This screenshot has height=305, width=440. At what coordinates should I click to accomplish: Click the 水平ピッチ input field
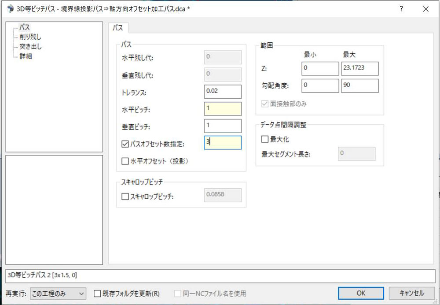(x=223, y=108)
